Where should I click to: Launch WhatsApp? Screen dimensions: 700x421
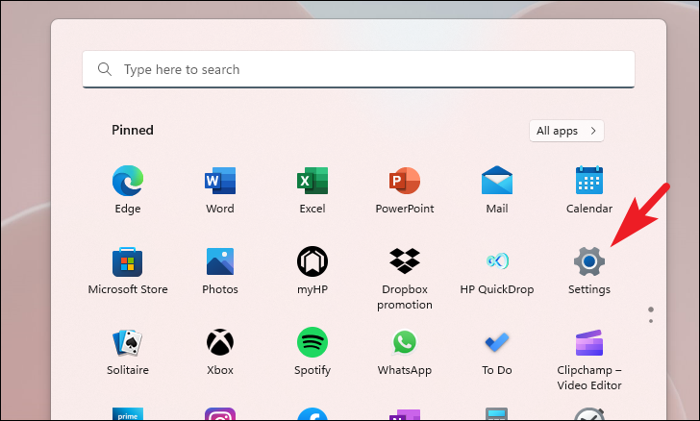405,352
